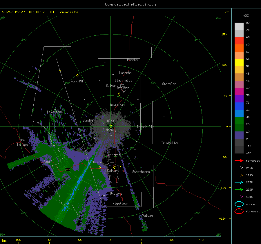The image size is (261, 244).
Task: Click the Banff label
Action: click(48, 162)
